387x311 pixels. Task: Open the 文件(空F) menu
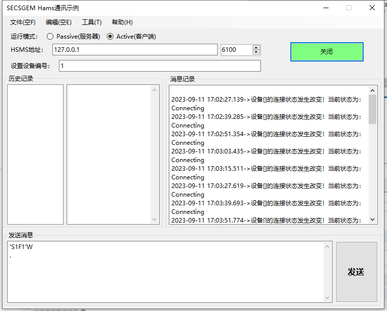(x=23, y=22)
